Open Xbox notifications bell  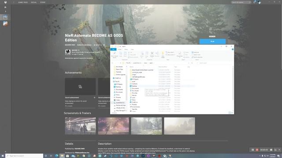[254, 2]
